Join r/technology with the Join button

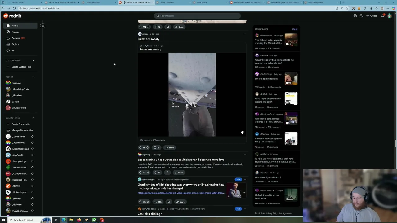pyautogui.click(x=238, y=180)
